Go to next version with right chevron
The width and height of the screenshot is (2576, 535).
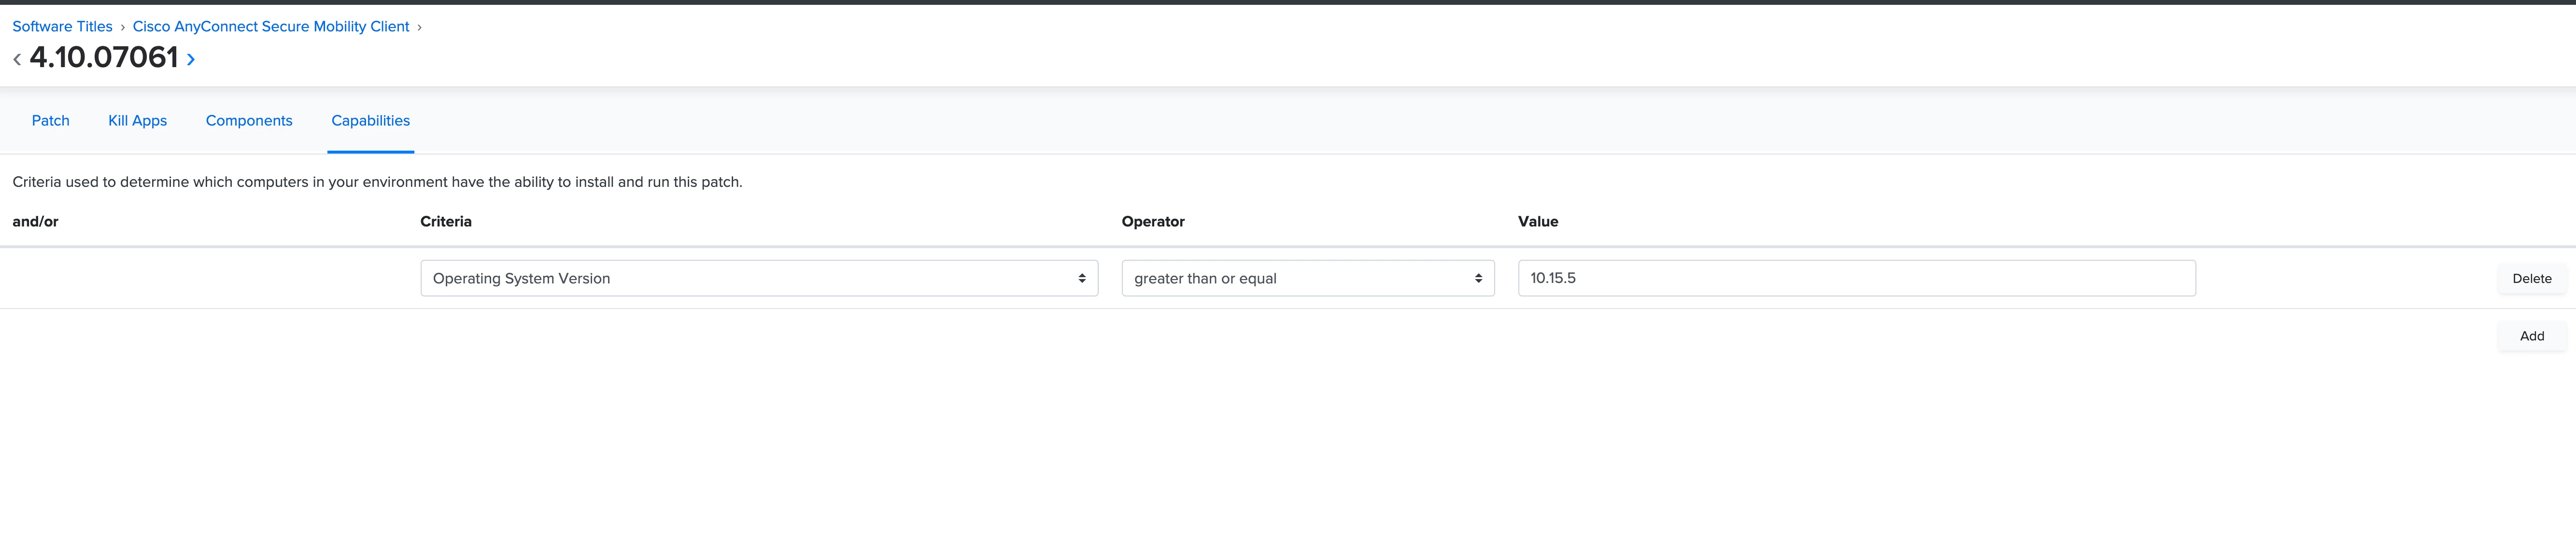coord(191,59)
